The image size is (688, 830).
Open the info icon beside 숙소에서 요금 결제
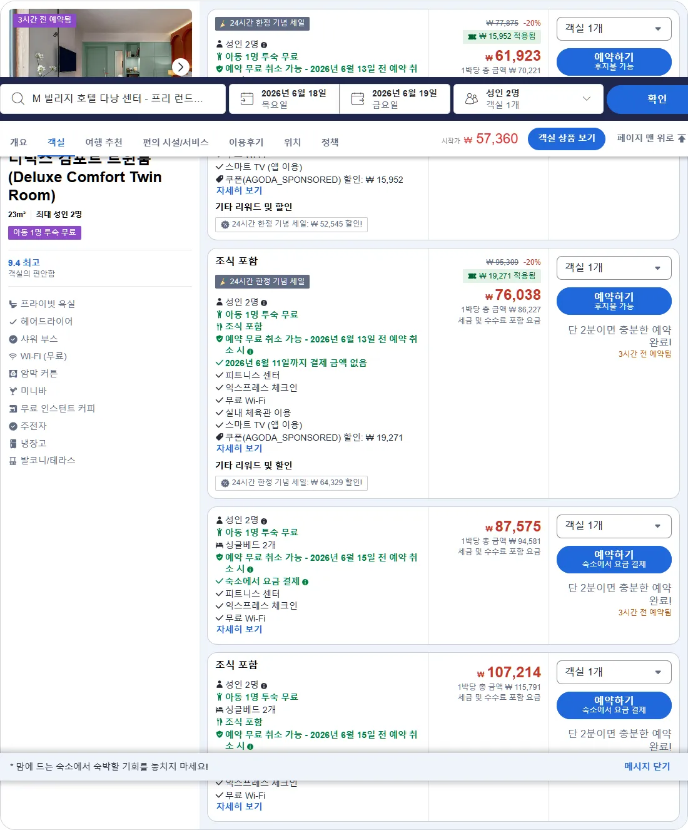coord(305,582)
